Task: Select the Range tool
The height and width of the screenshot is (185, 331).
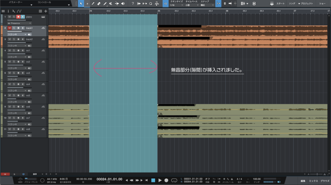Action: click(x=87, y=4)
